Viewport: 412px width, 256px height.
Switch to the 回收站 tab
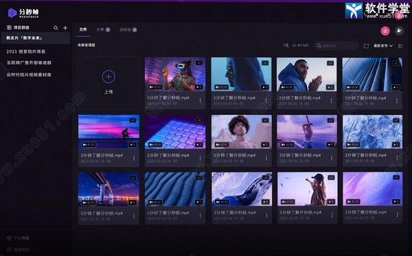[x=128, y=29]
